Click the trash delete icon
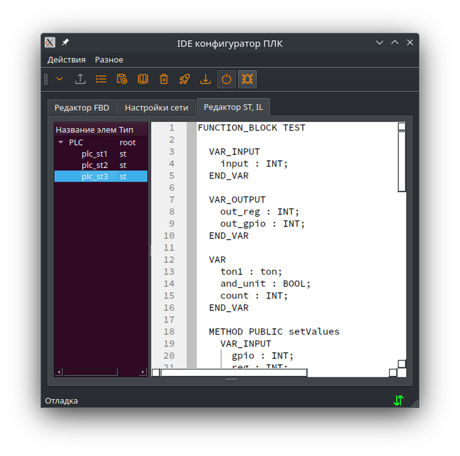Screen dimensions: 460x456 [164, 79]
